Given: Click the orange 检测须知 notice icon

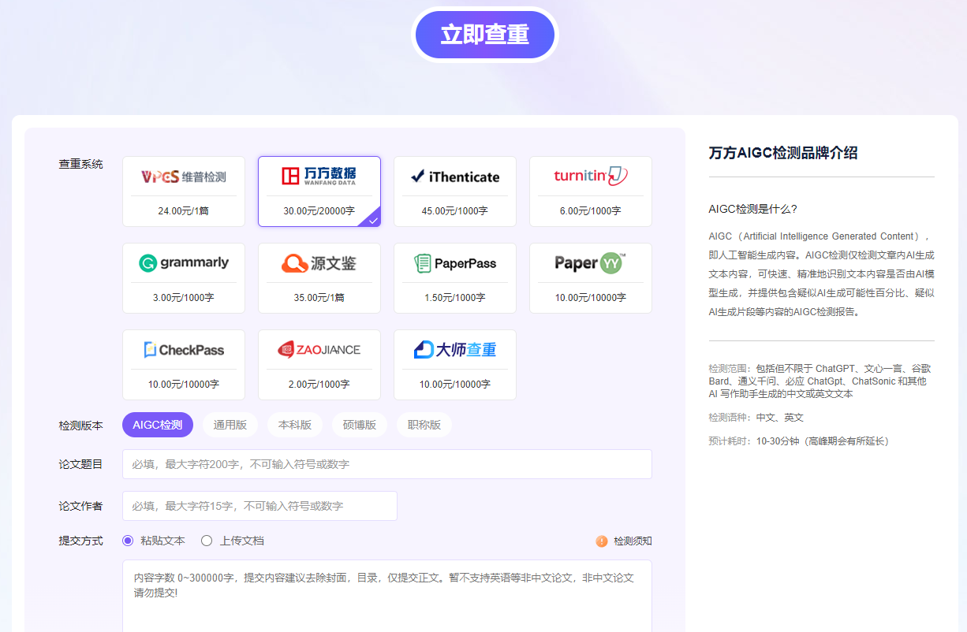Looking at the screenshot, I should click(x=602, y=541).
